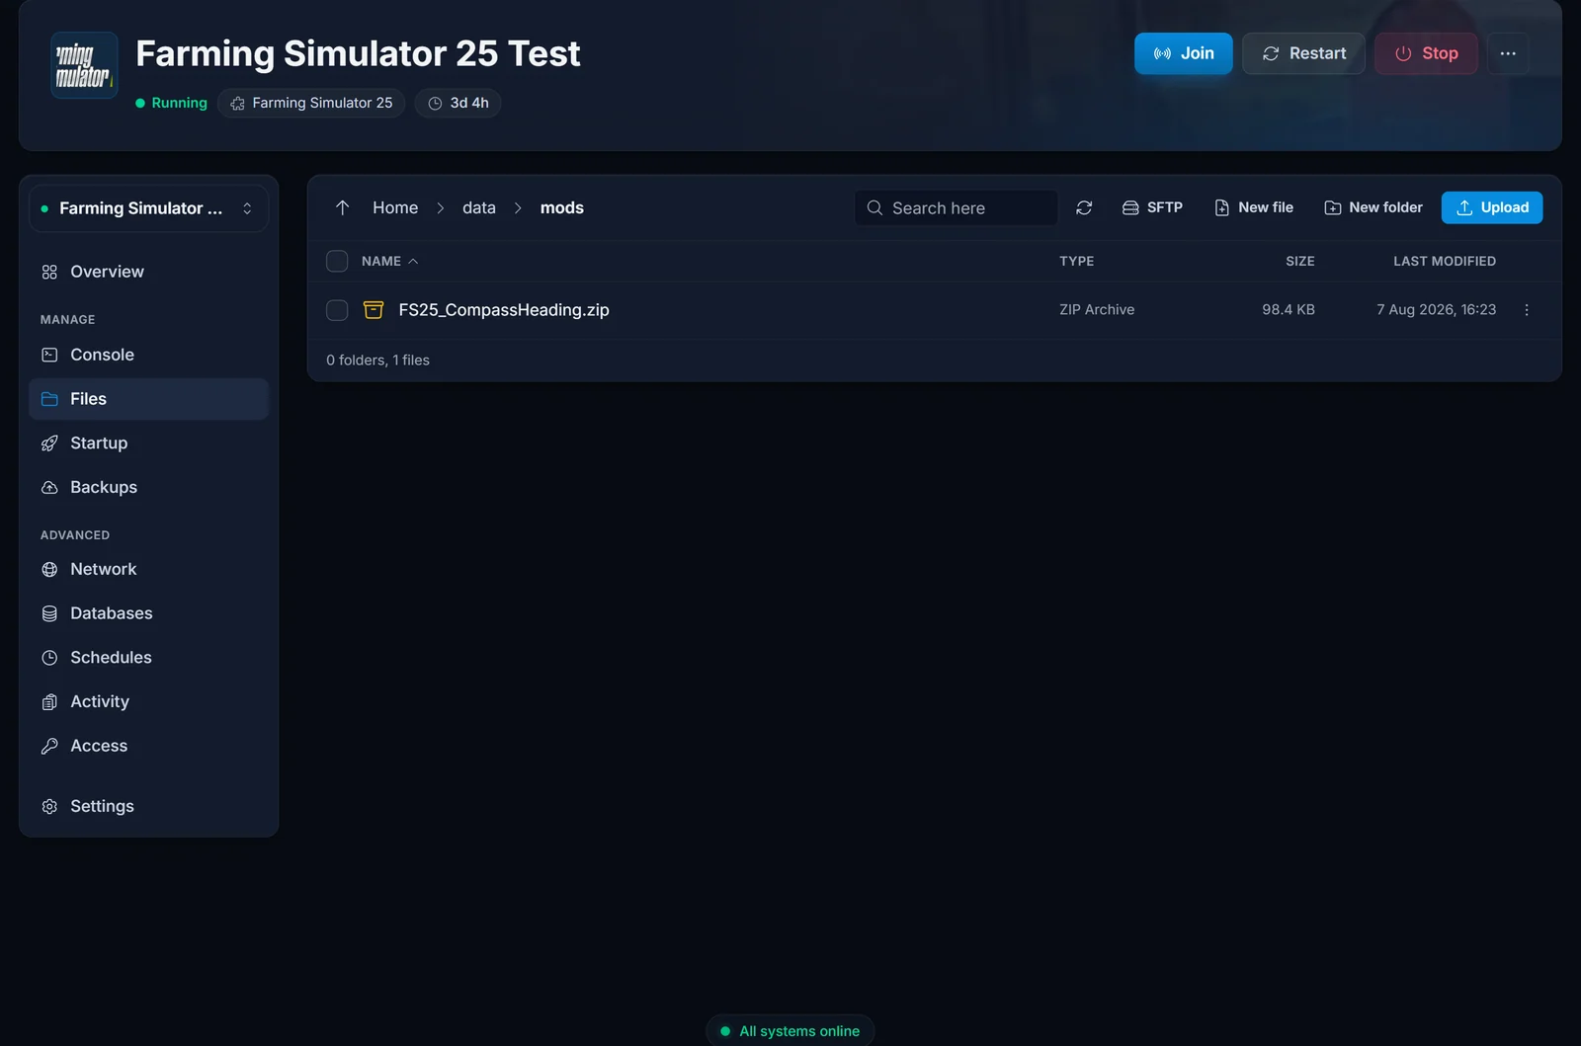Go up one directory with arrow icon
The height and width of the screenshot is (1046, 1581).
click(343, 207)
